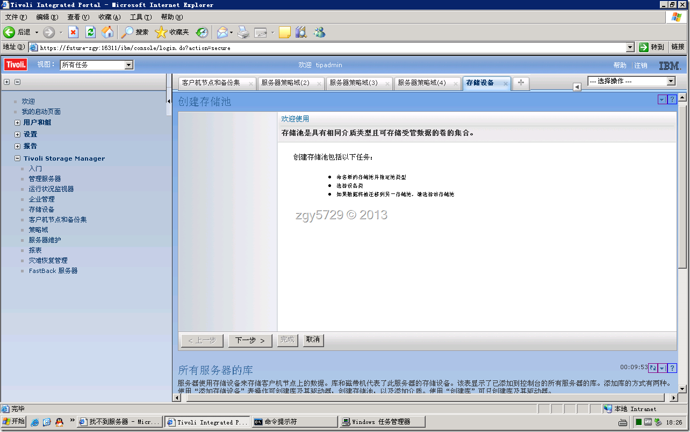Close the 服务器策略域(2) tab
This screenshot has height=432, width=690.
coord(320,83)
